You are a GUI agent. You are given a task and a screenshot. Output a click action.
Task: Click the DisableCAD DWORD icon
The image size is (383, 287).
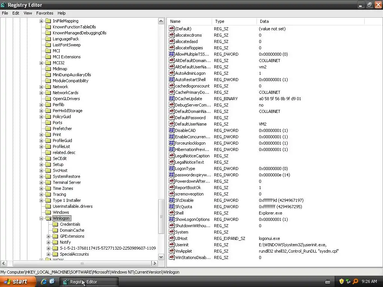tap(171, 130)
